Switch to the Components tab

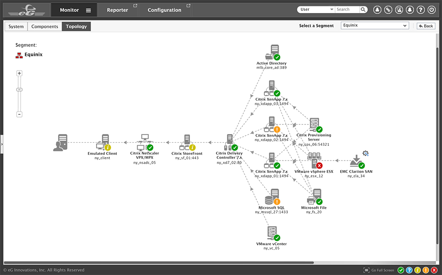(x=44, y=27)
